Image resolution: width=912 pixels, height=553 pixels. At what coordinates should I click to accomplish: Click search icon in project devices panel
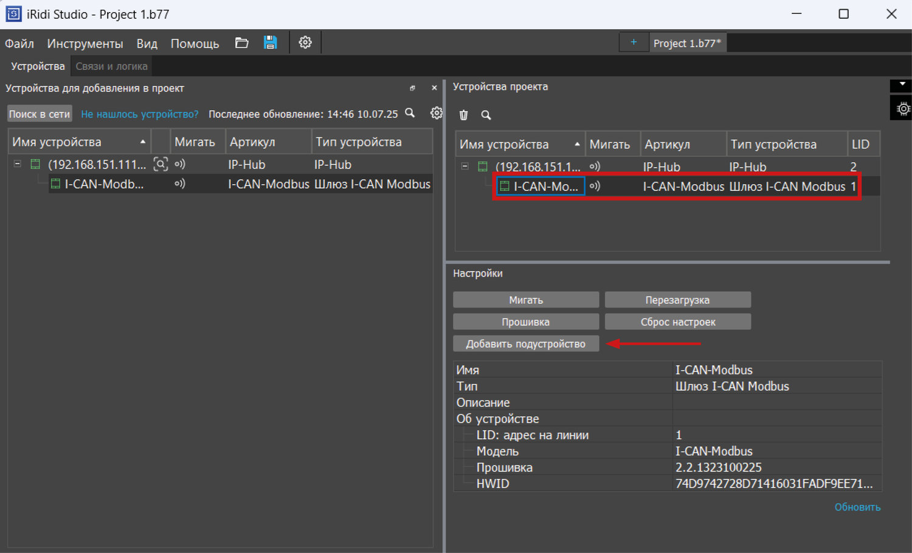pyautogui.click(x=486, y=115)
